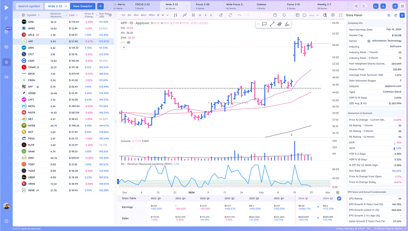Select the 195m timeframe
Viewport: 408px width, 231px height.
(152, 15)
